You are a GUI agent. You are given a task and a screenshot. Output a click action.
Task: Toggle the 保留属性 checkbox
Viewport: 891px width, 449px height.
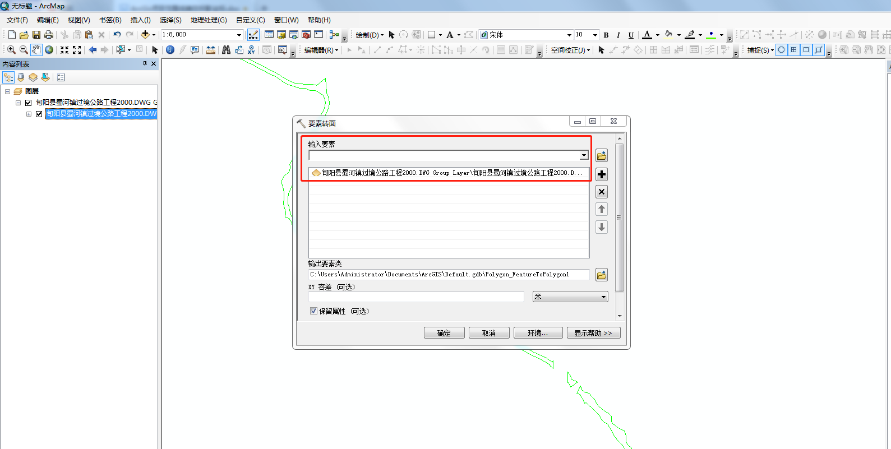314,311
